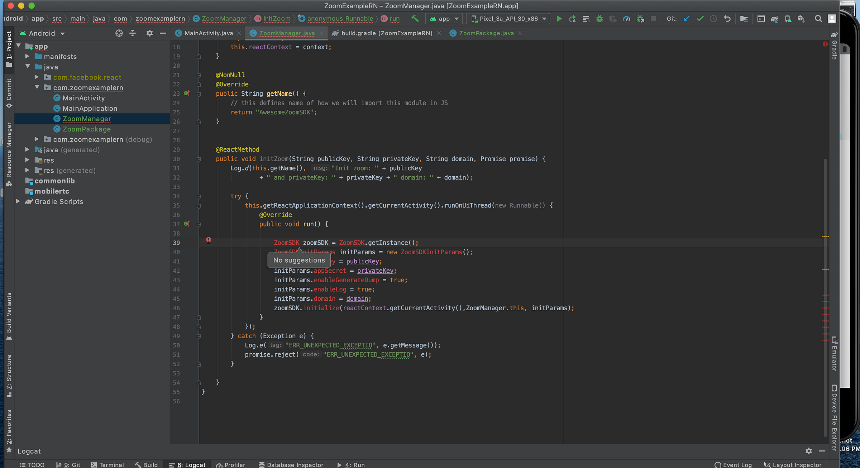Collapse the com.zoomexamplern package

coord(37,87)
